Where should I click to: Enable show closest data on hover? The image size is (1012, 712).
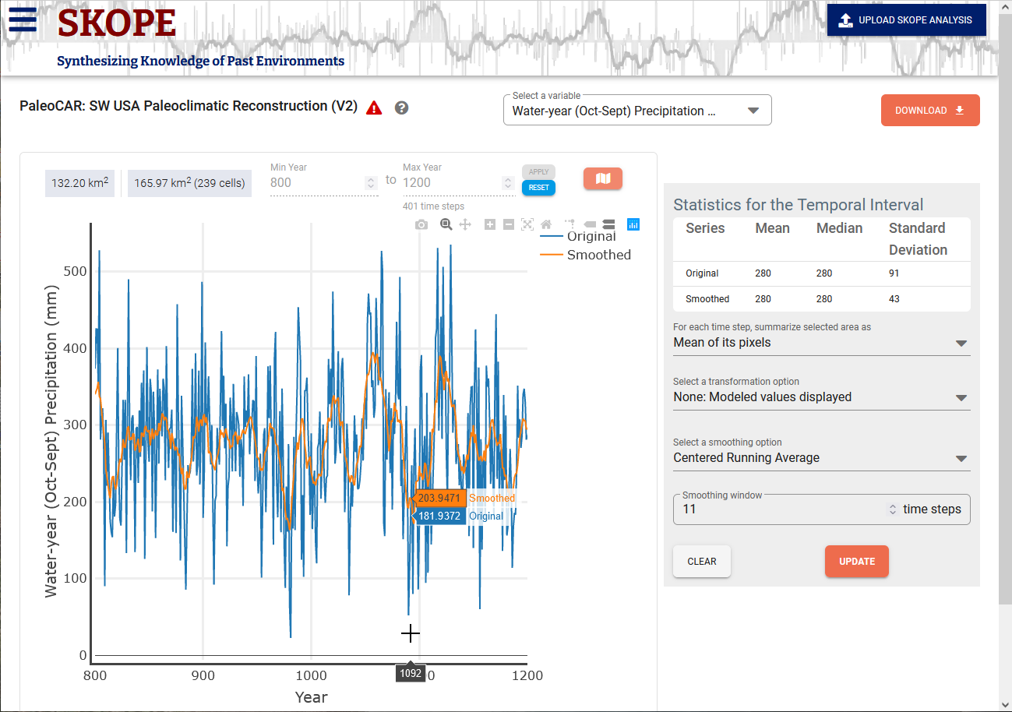[590, 224]
